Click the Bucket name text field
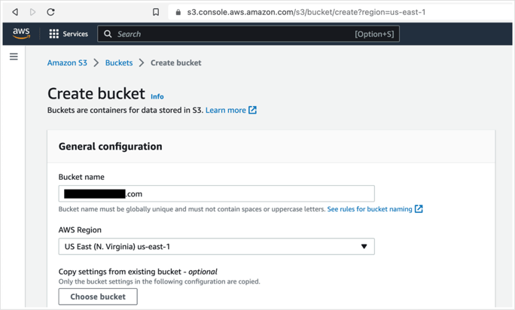 click(248, 193)
